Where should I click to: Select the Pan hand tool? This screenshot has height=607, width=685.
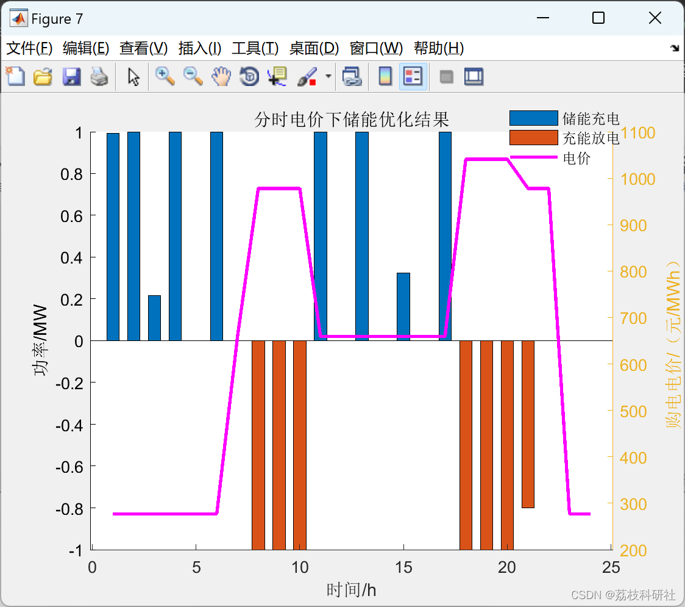tap(221, 76)
